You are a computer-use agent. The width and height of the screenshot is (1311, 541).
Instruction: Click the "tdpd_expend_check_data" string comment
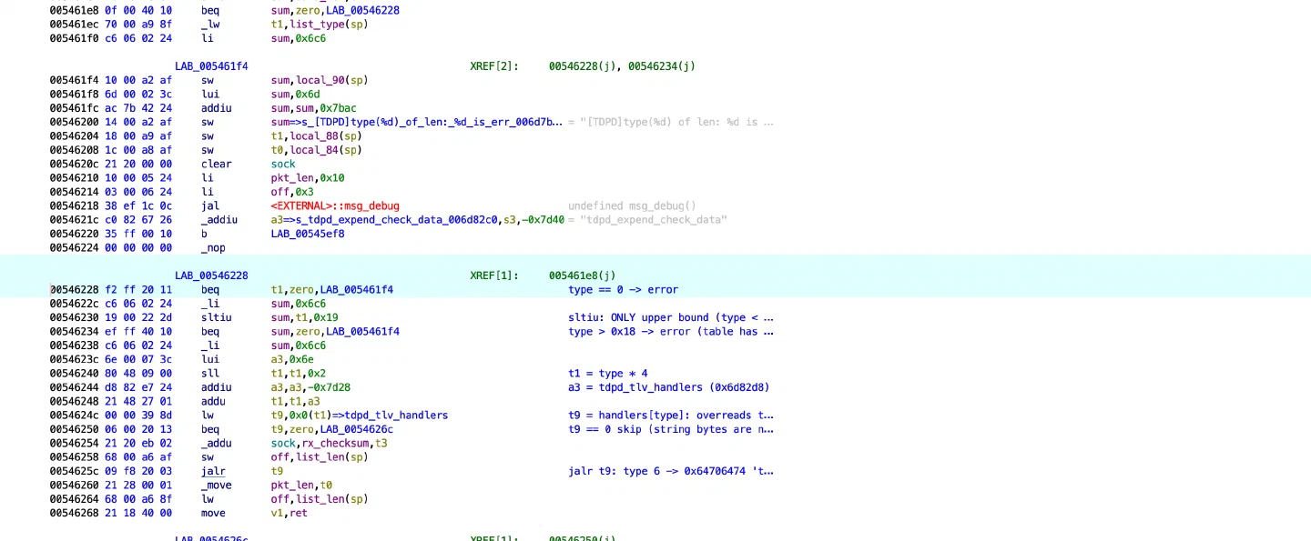click(x=653, y=220)
